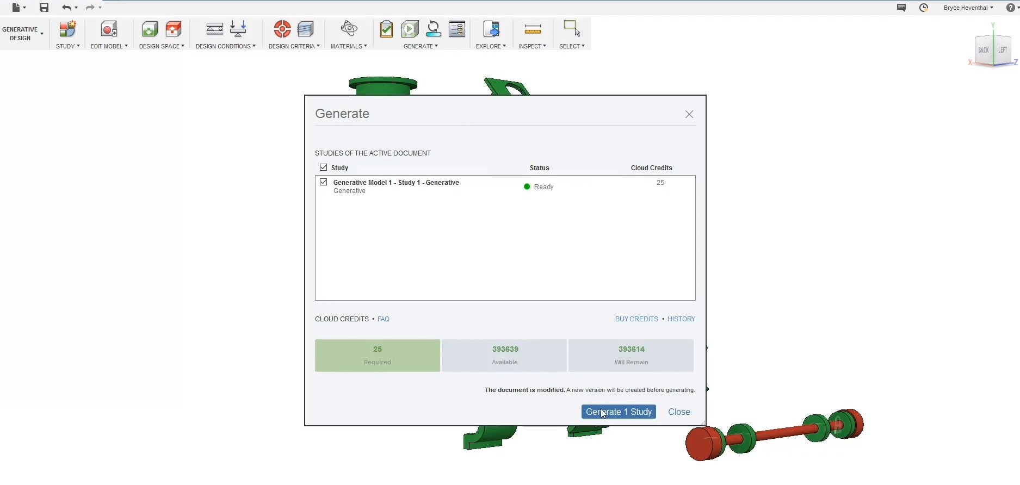Open the Explore menu
Viewport: 1020px width, 485px height.
click(491, 46)
